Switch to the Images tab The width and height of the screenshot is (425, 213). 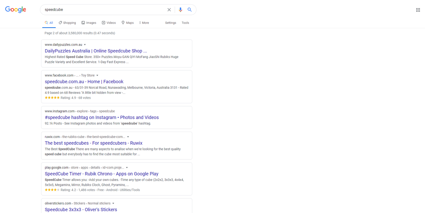tap(89, 23)
